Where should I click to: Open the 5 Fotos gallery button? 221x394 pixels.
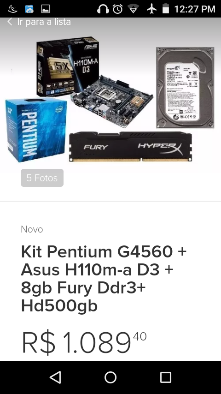tap(42, 178)
